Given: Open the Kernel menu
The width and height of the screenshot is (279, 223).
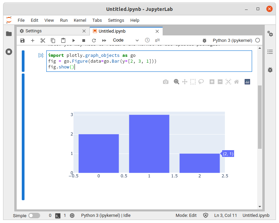Looking at the screenshot, I should 80,20.
